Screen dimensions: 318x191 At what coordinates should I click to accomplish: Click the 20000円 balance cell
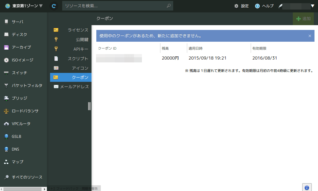[170, 58]
